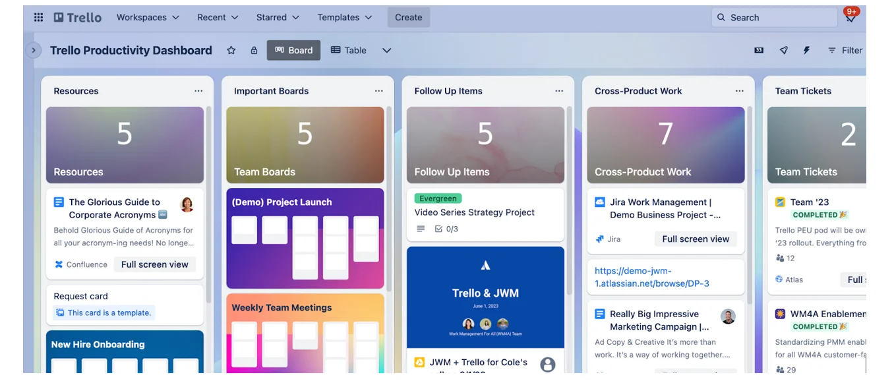The width and height of the screenshot is (894, 387).
Task: Switch to the Table view
Action: click(x=348, y=50)
